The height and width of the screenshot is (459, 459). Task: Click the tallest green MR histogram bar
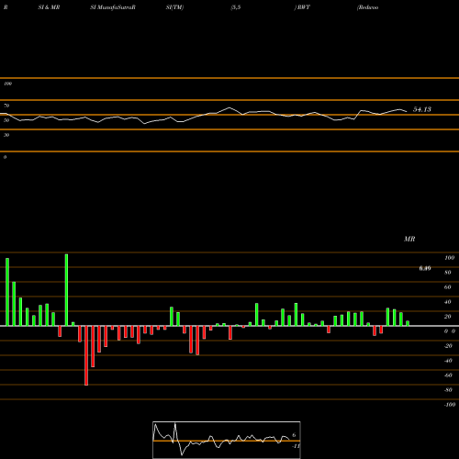click(66, 290)
